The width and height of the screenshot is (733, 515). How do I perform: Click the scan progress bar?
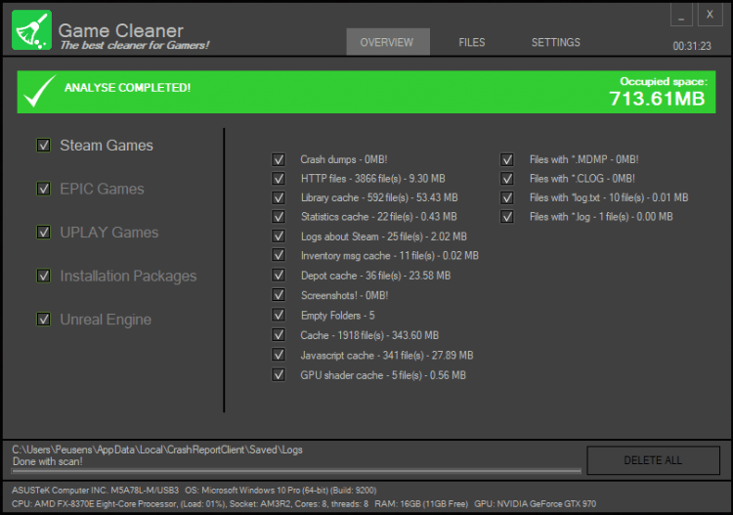pyautogui.click(x=293, y=471)
